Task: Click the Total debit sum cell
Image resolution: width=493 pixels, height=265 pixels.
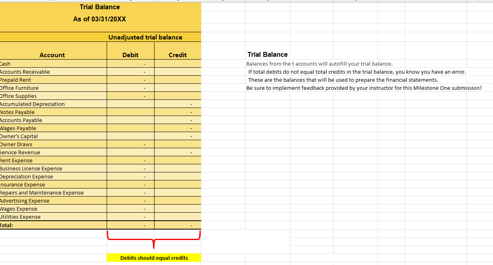Action: tap(130, 225)
